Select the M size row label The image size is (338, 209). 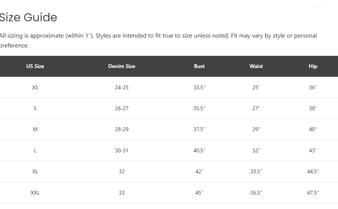(x=35, y=129)
